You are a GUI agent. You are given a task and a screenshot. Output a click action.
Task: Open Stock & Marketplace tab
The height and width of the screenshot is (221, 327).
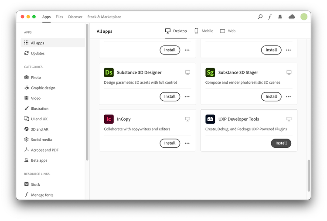click(x=104, y=17)
